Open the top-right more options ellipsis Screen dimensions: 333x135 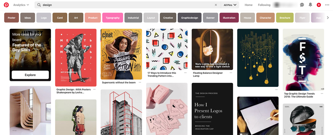(x=327, y=5)
